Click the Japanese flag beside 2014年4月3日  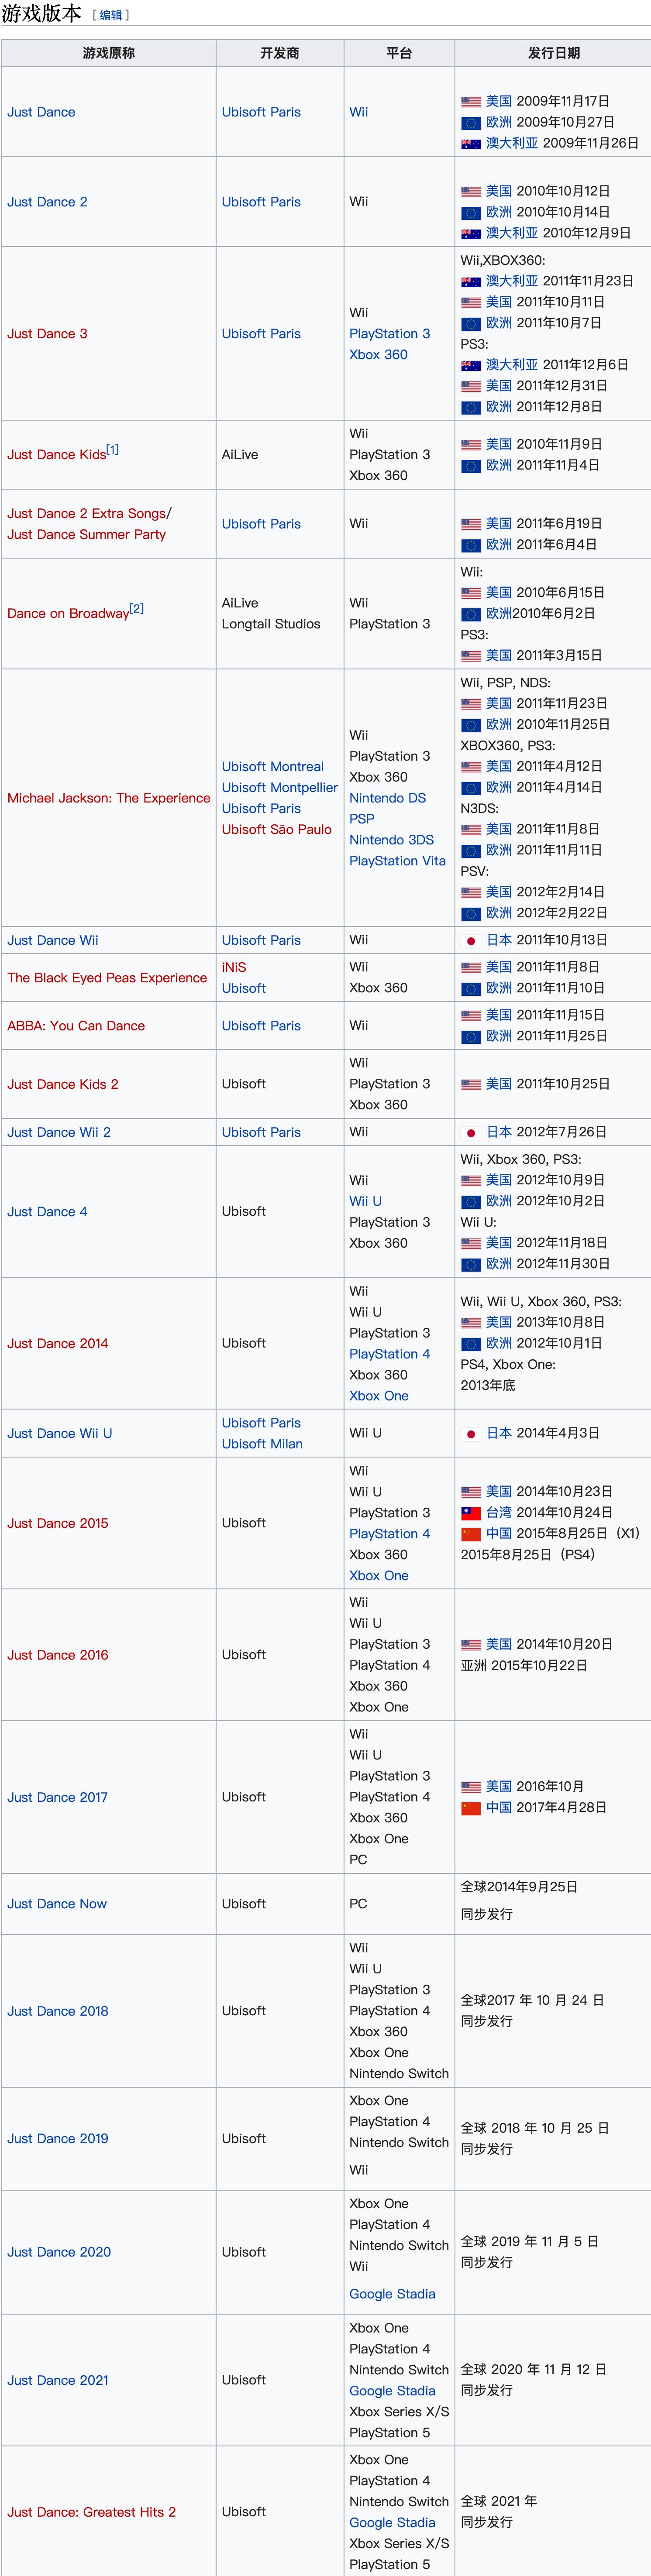(x=471, y=1433)
